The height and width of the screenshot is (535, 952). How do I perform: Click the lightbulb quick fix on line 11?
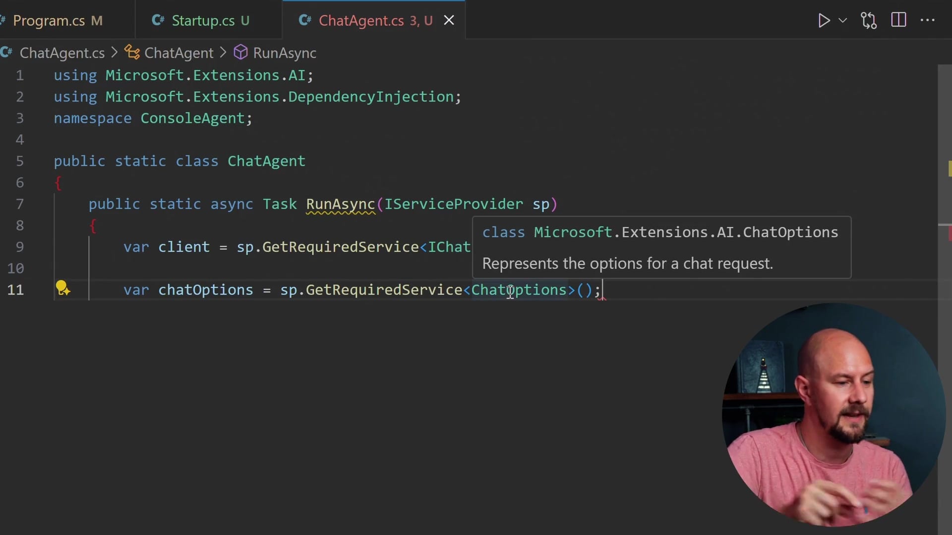coord(62,289)
